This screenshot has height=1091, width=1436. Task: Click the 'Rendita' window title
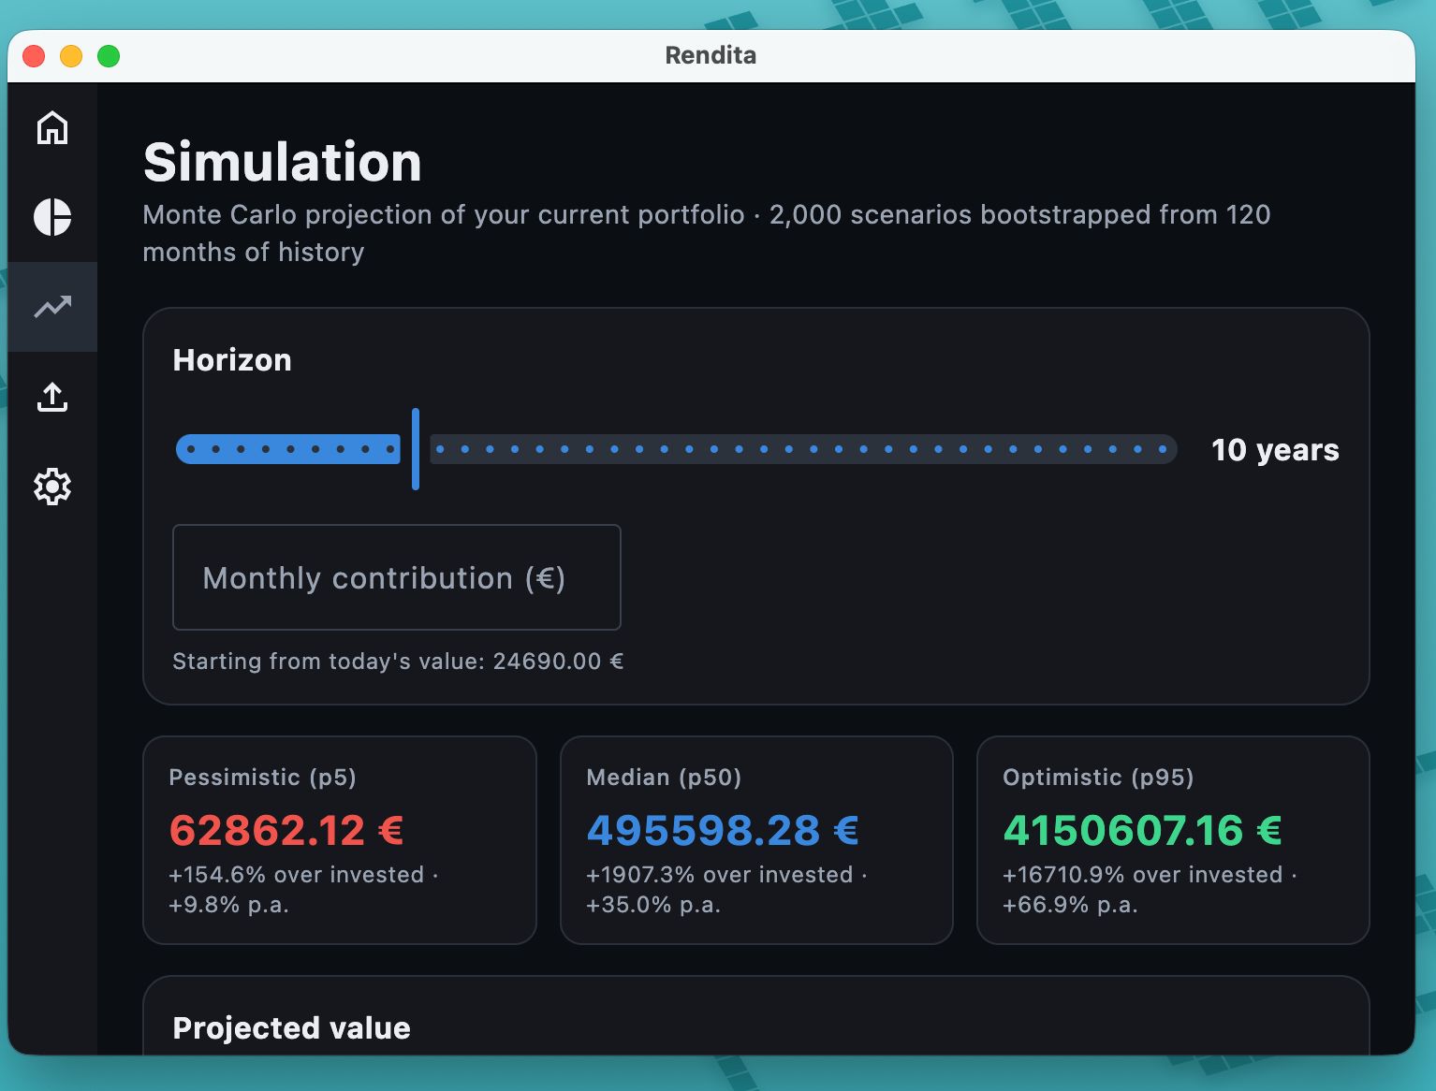(x=711, y=55)
